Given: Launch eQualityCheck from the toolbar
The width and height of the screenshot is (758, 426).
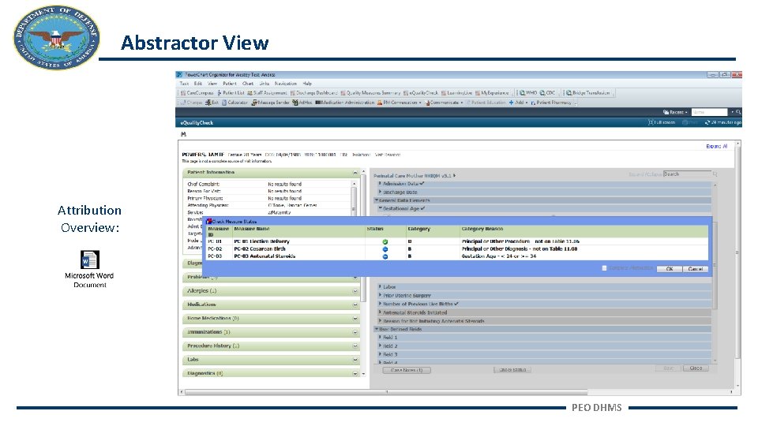Looking at the screenshot, I should pyautogui.click(x=421, y=93).
